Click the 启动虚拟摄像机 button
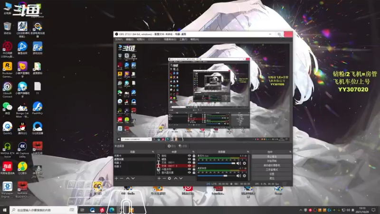 [x=272, y=165]
